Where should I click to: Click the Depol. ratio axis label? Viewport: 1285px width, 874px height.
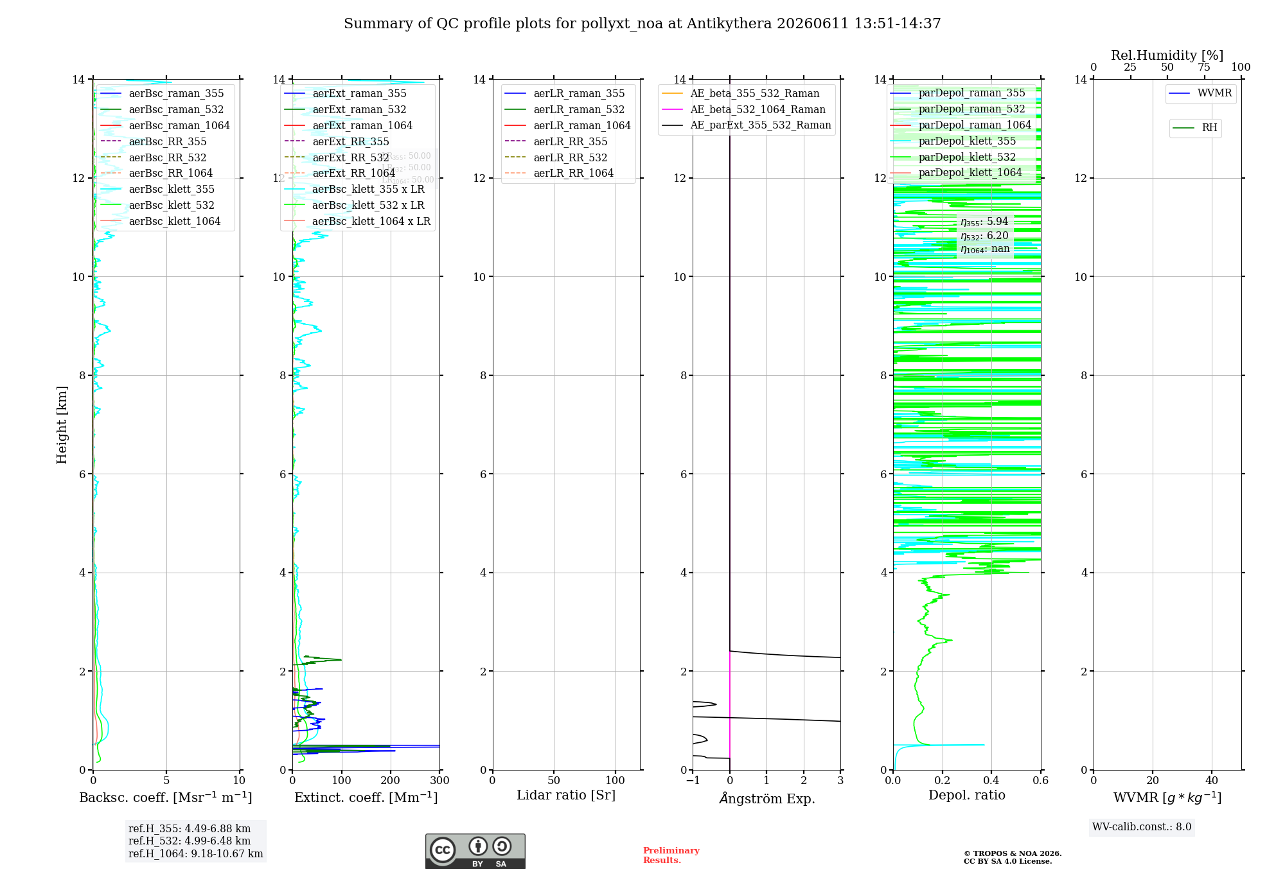967,796
